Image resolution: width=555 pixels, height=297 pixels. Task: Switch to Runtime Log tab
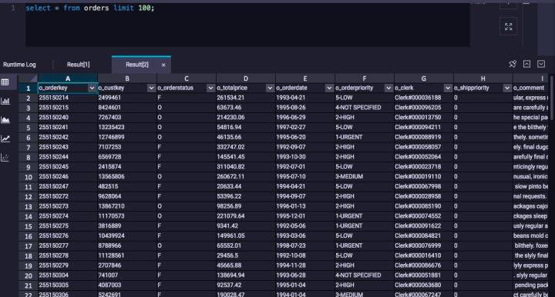pos(19,65)
